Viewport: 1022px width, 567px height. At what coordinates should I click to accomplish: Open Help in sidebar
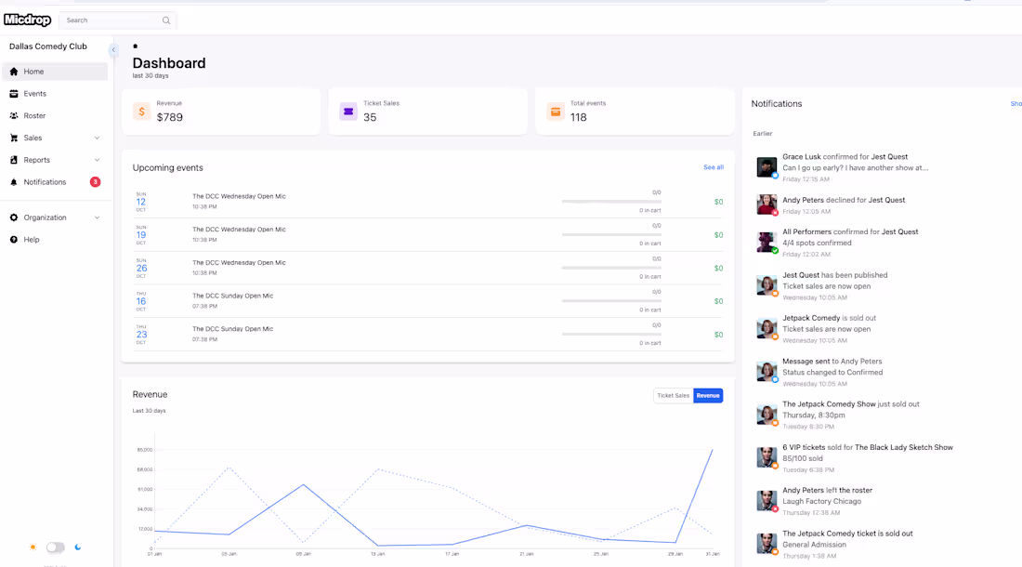(55, 240)
